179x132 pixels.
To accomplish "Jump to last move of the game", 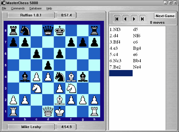I will [x=142, y=19].
